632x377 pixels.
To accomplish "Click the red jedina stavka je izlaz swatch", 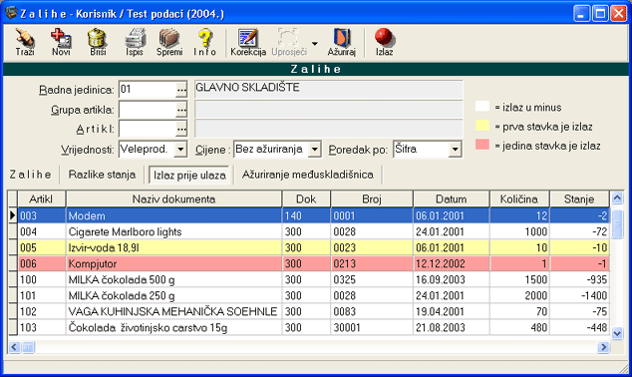I will (482, 145).
